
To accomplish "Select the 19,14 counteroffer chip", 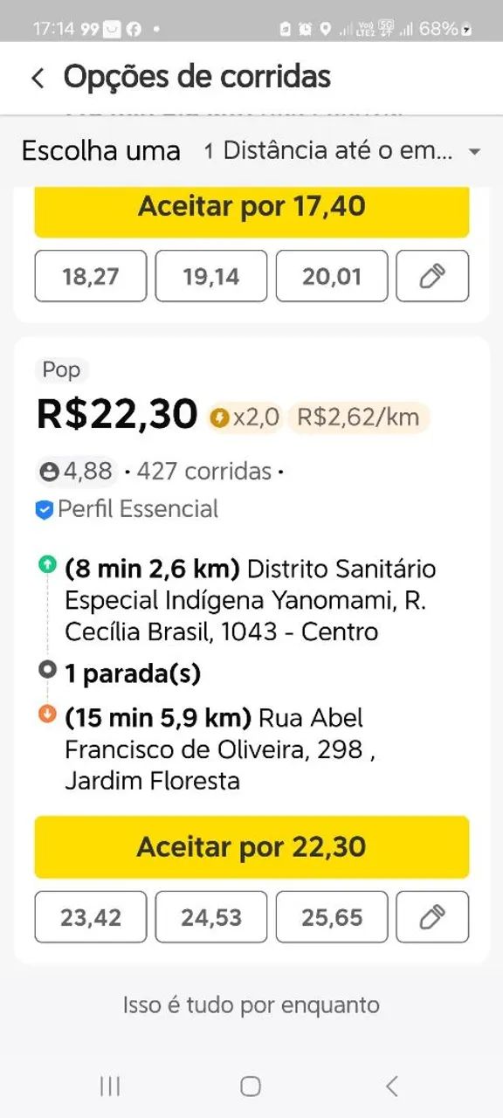I will (210, 275).
